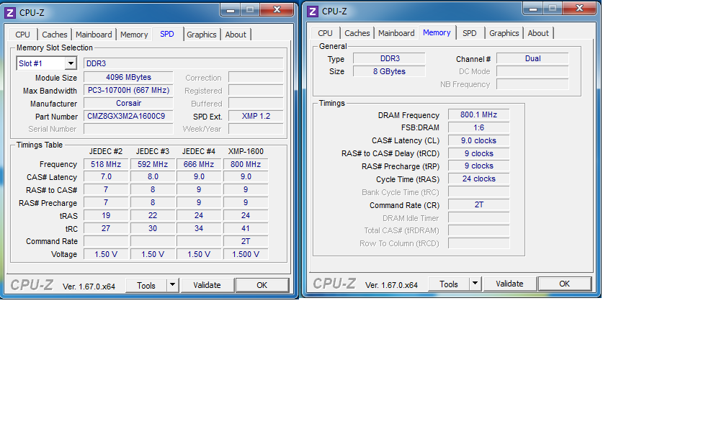Click Validate button in right window

click(509, 284)
